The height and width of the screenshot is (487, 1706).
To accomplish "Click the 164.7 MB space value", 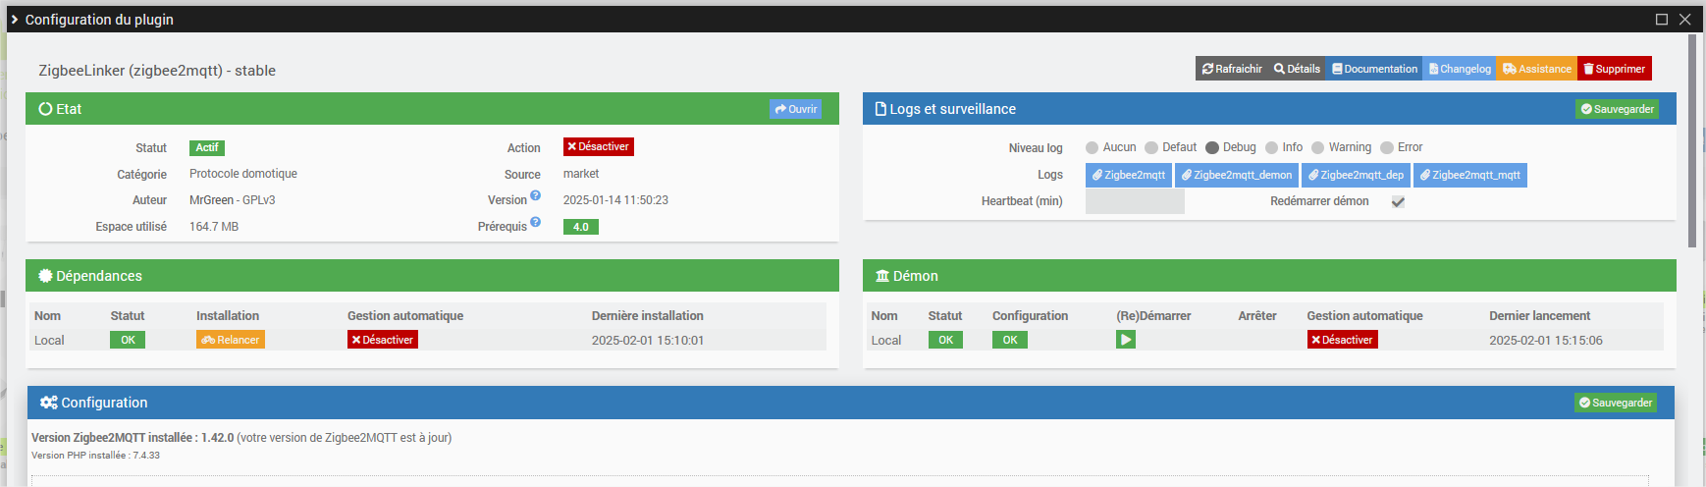I will pyautogui.click(x=214, y=227).
